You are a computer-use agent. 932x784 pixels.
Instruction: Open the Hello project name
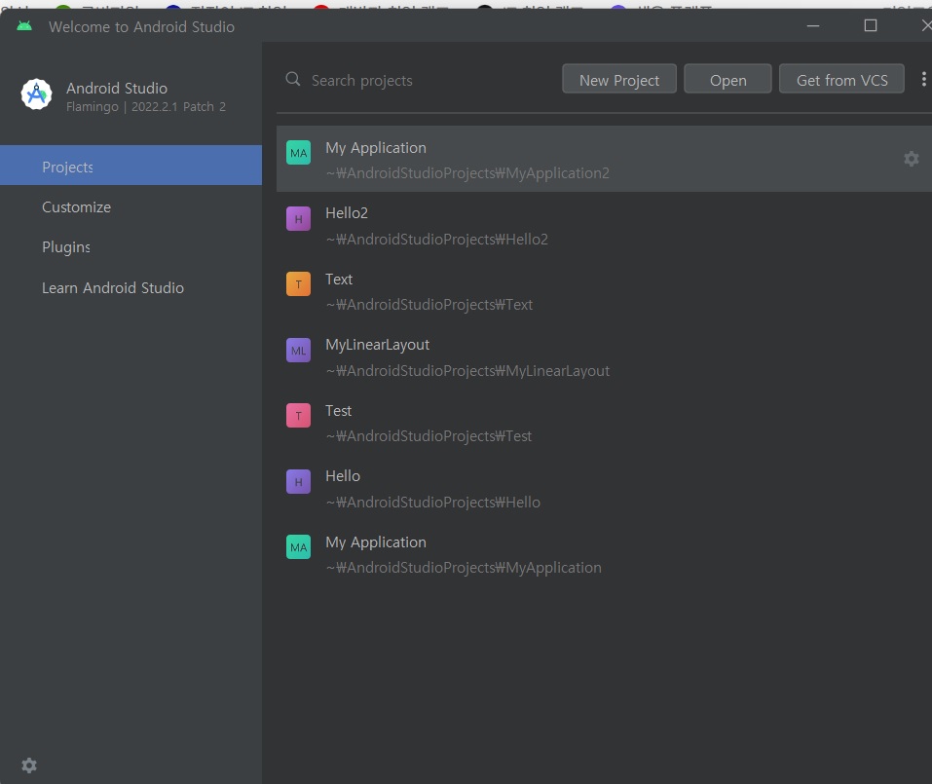(x=343, y=476)
